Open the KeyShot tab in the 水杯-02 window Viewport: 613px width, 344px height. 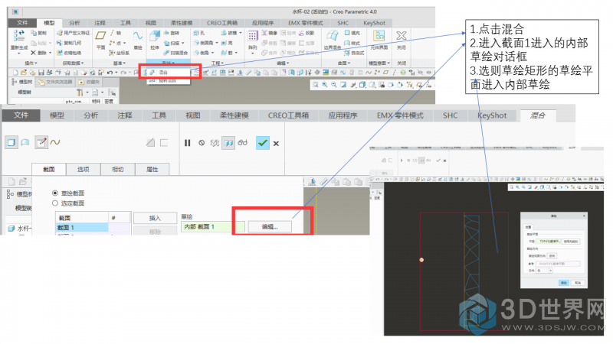[374, 23]
